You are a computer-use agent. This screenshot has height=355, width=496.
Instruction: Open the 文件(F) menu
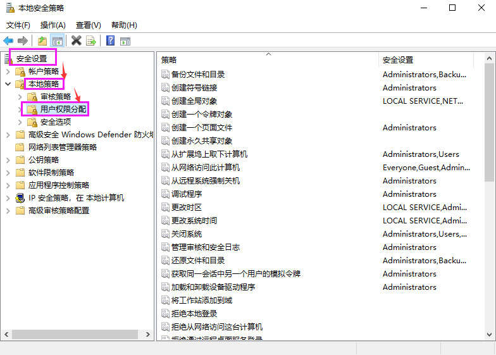(x=18, y=25)
